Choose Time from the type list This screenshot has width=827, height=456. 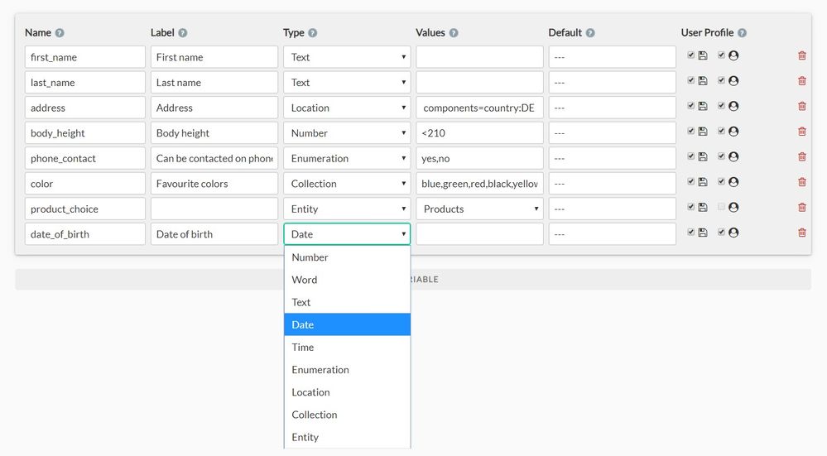(x=347, y=348)
